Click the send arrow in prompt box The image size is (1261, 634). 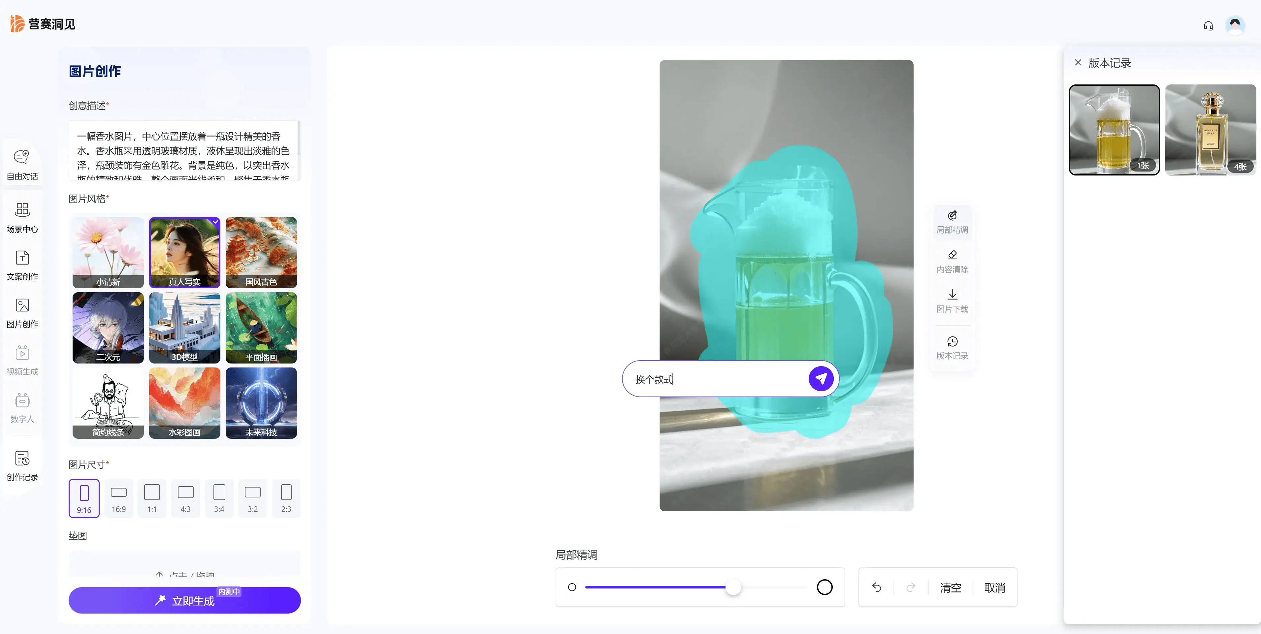[x=821, y=378]
